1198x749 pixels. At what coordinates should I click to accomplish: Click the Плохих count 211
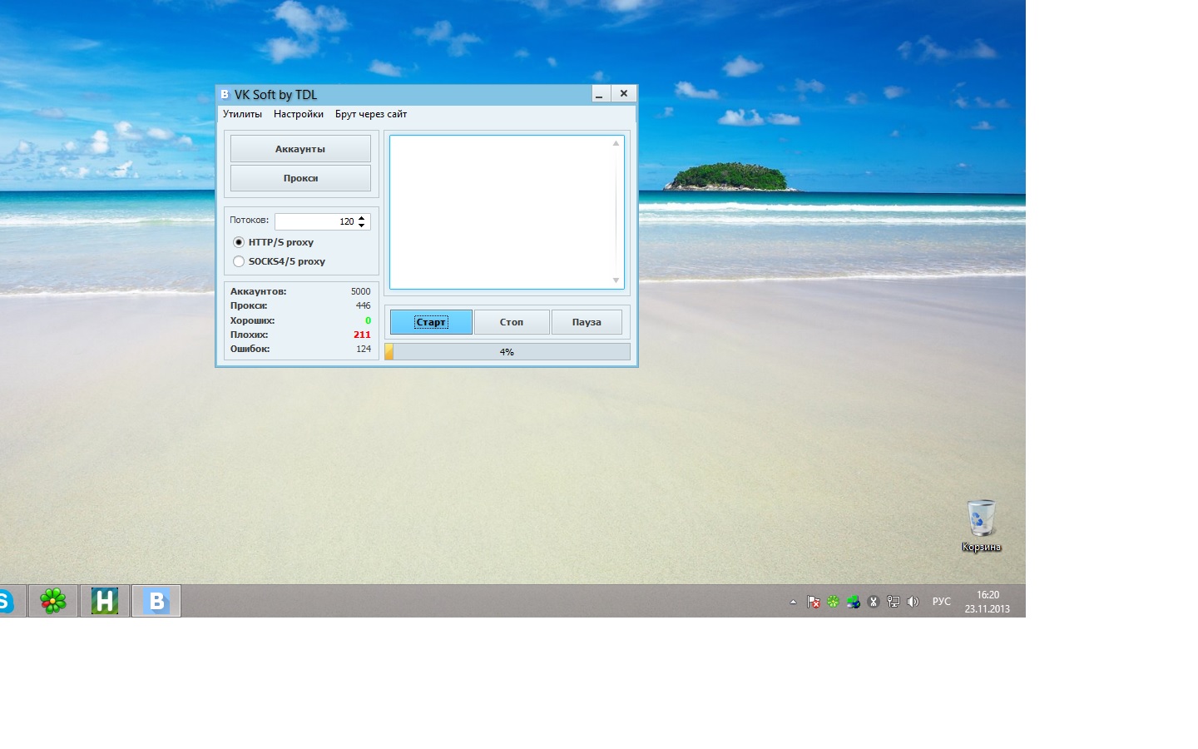(x=362, y=335)
